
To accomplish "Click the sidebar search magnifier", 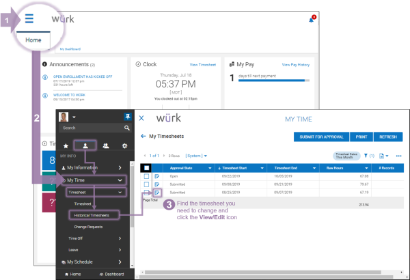I will pos(127,128).
